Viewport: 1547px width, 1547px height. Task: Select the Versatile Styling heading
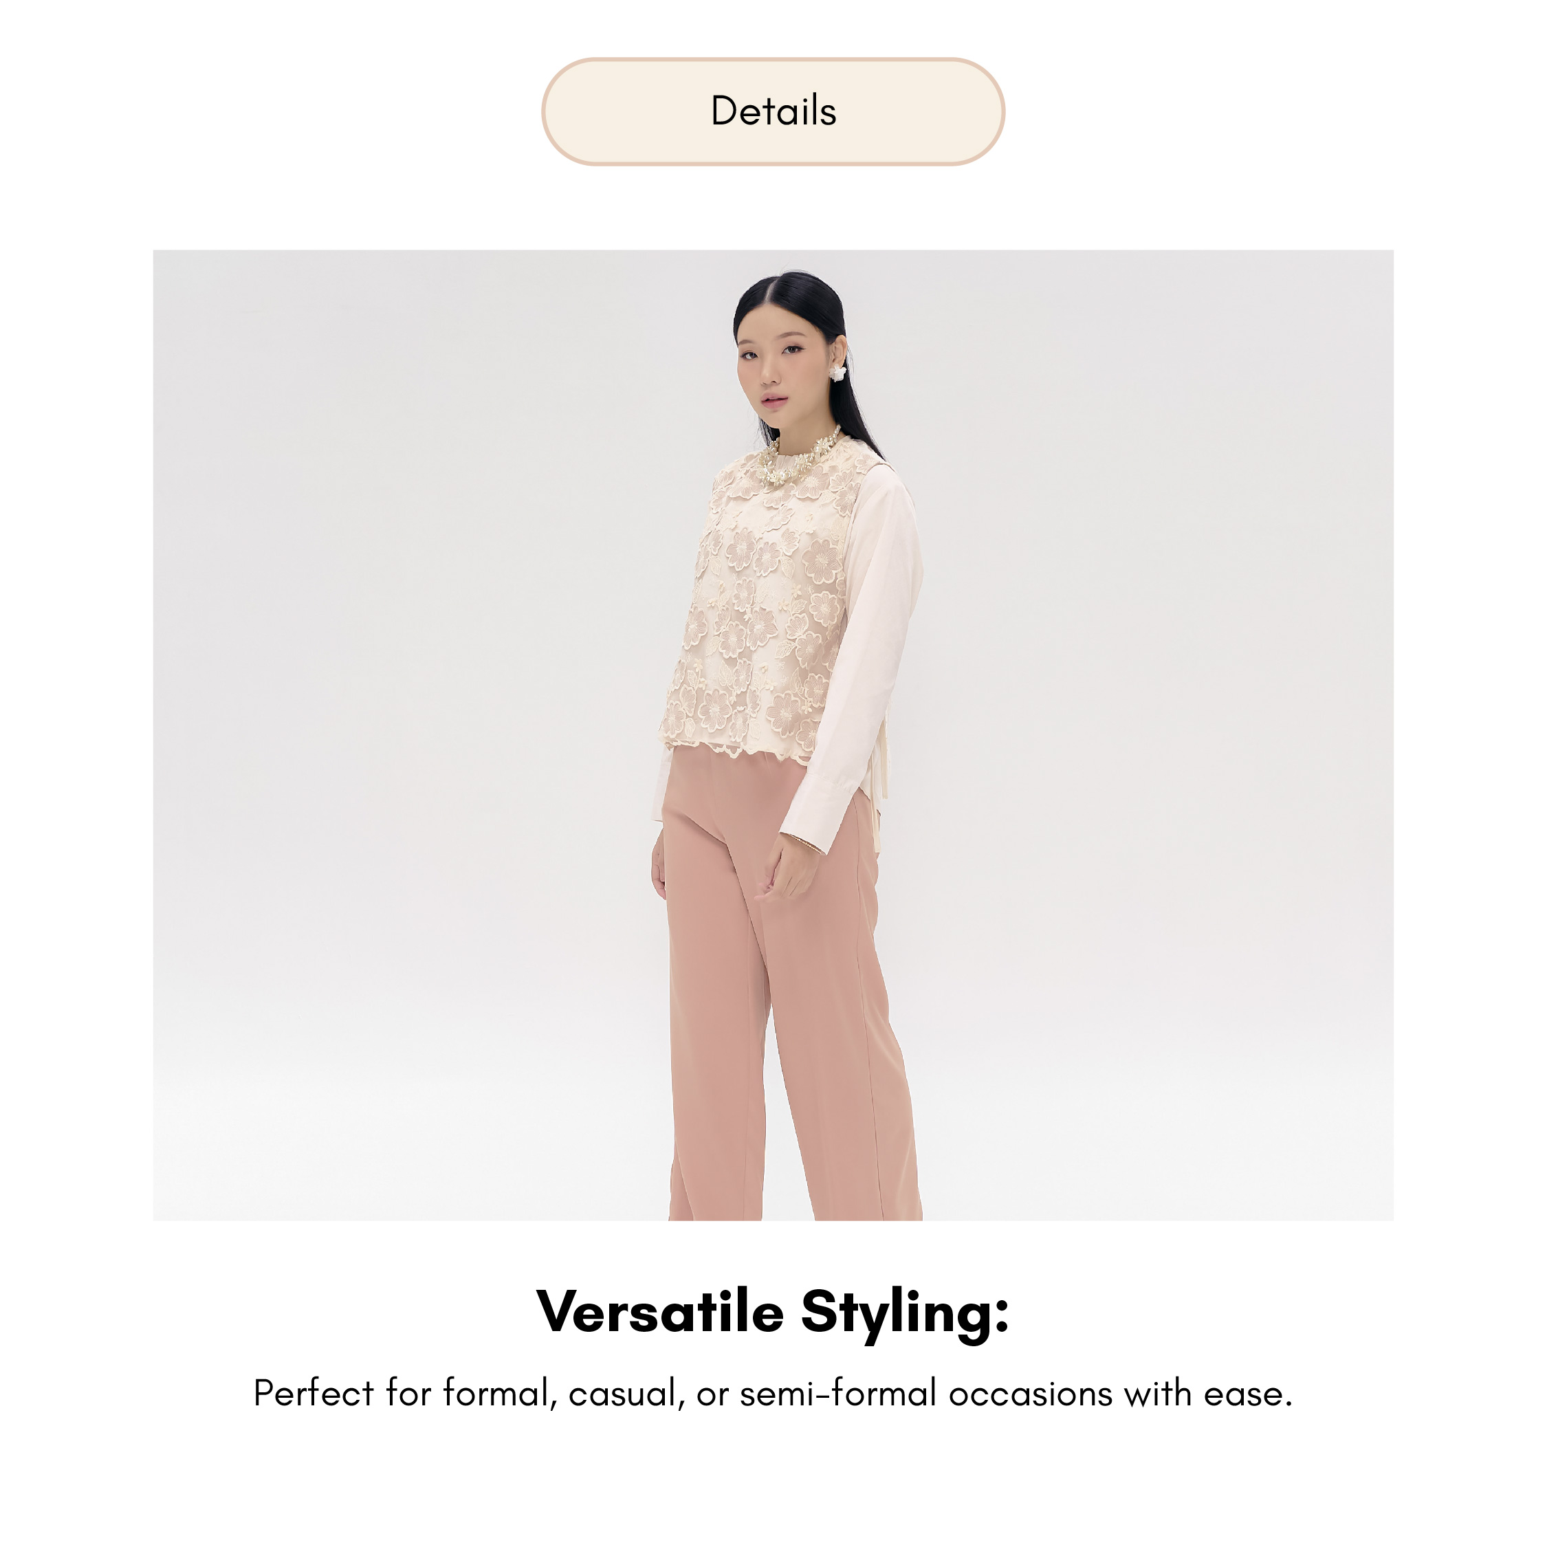pyautogui.click(x=773, y=1312)
